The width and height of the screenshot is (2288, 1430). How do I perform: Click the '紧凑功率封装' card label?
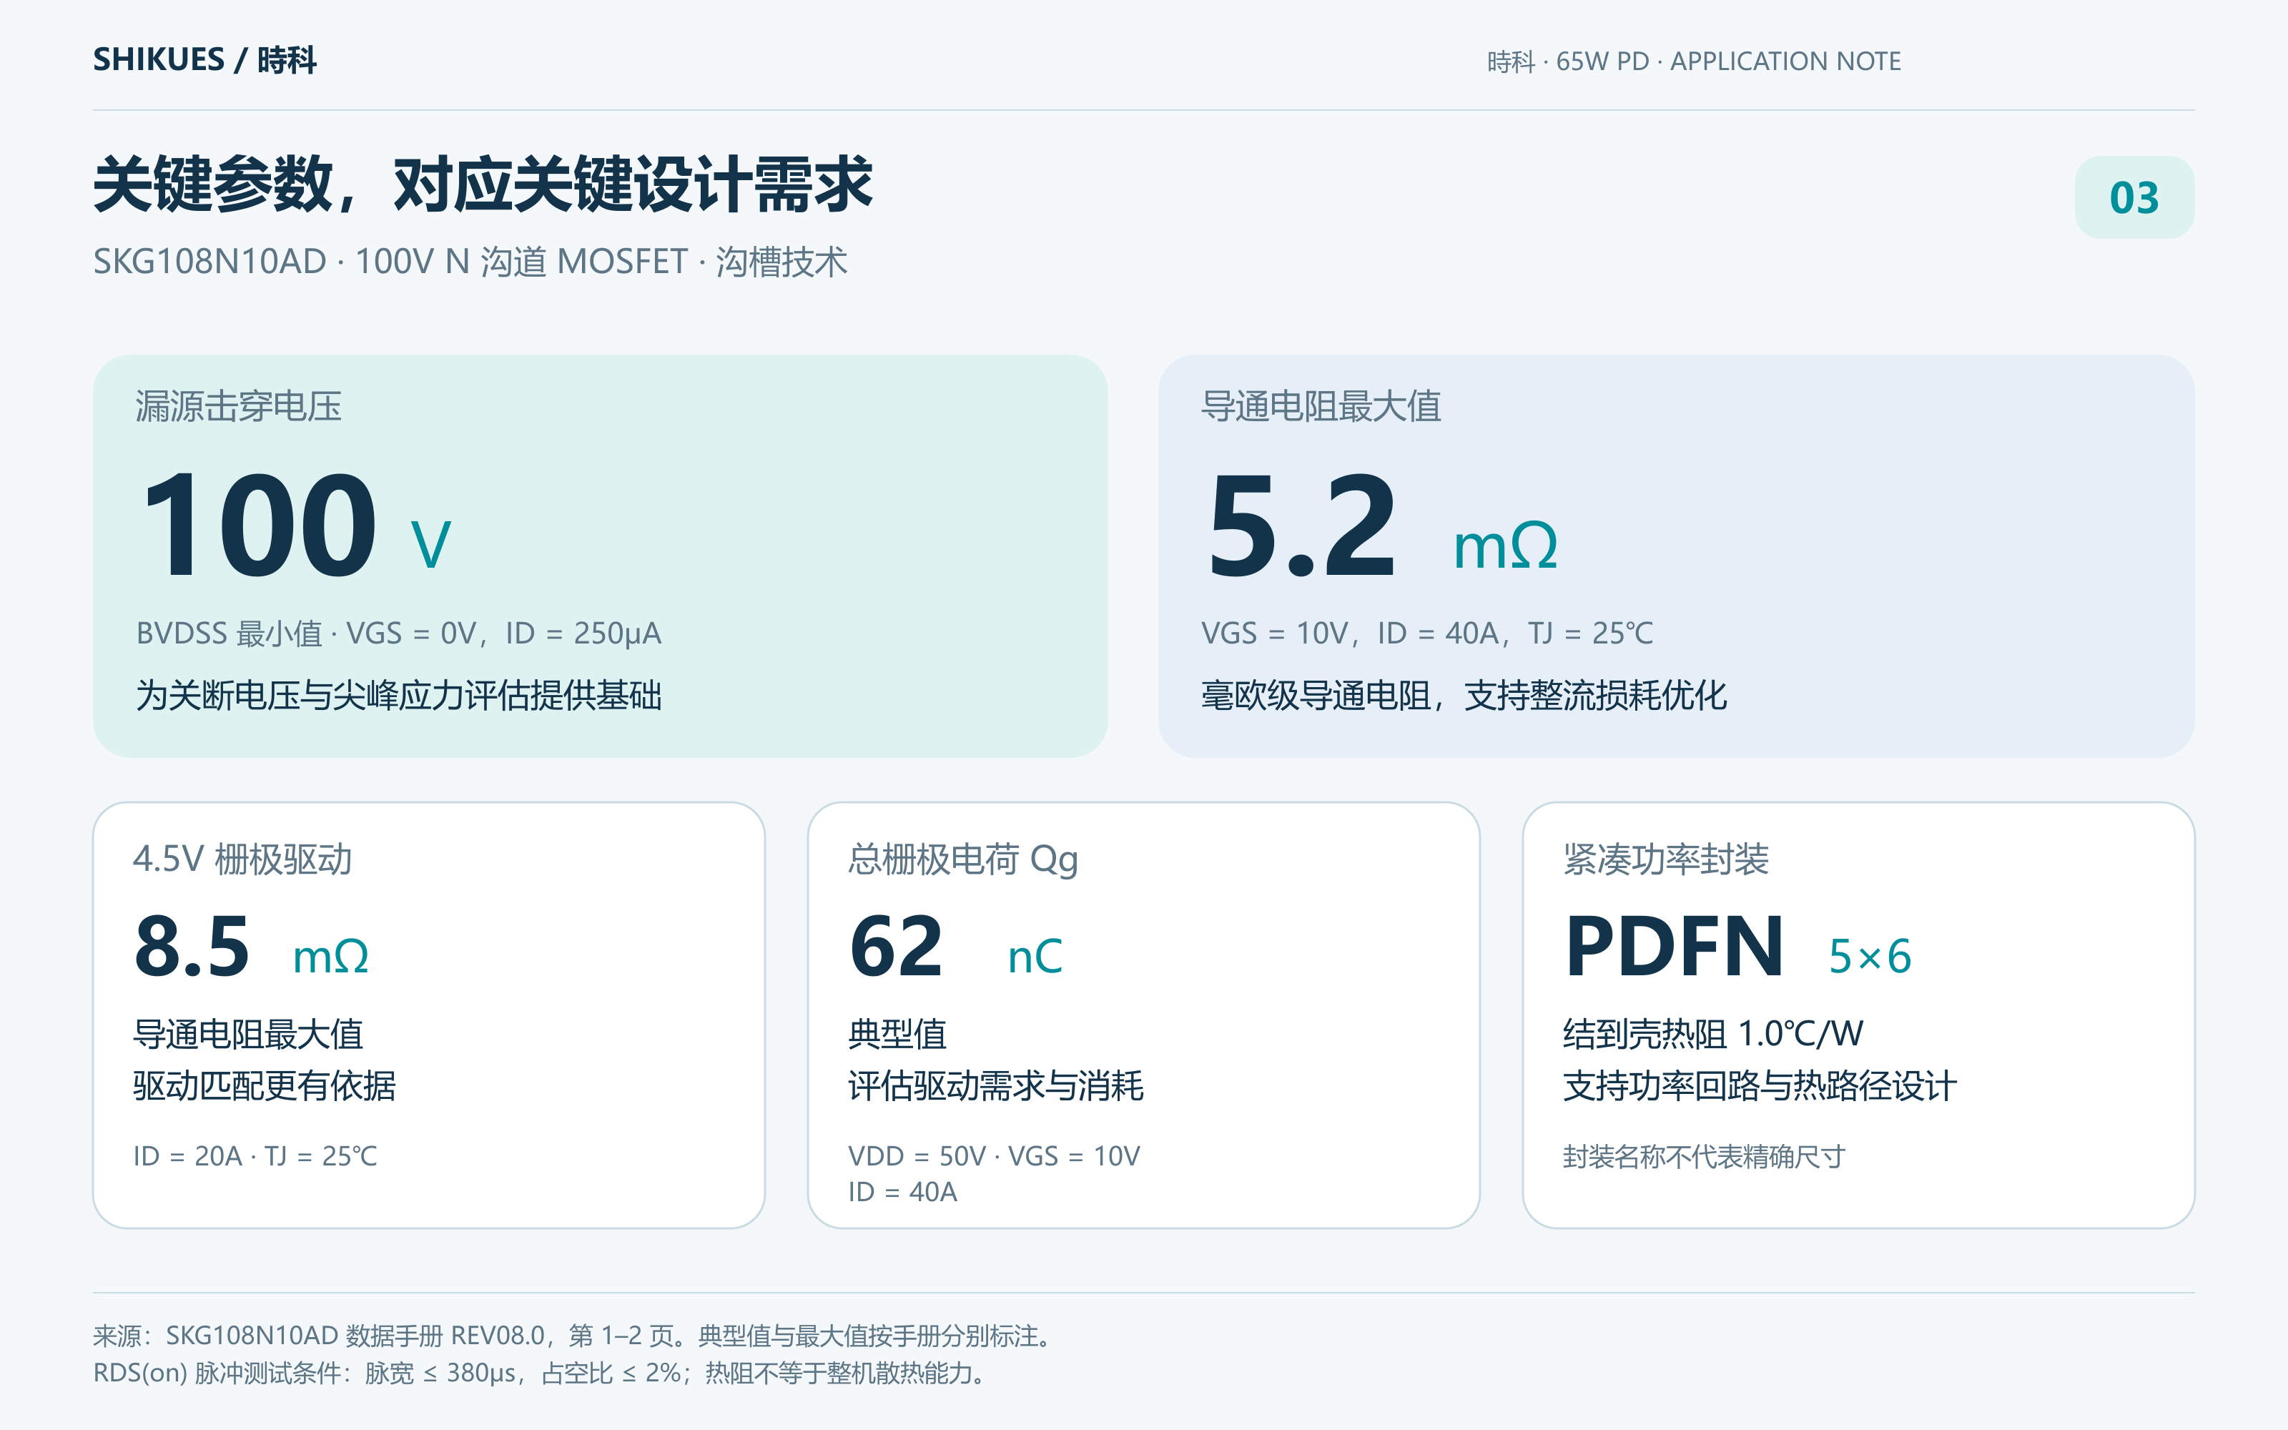click(1666, 859)
